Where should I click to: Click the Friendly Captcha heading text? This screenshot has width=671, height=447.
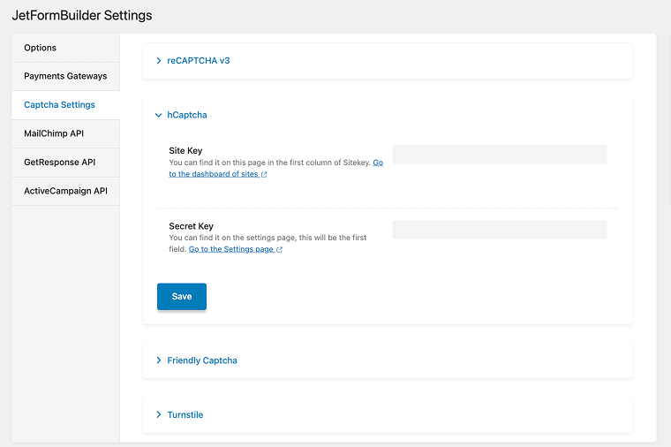(202, 360)
